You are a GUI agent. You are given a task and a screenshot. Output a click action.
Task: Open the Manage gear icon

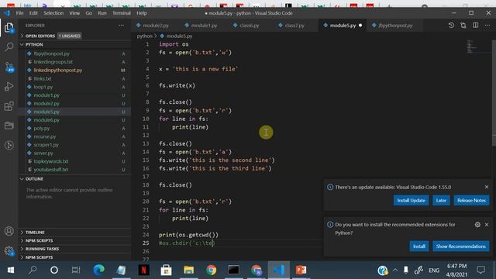click(9, 251)
